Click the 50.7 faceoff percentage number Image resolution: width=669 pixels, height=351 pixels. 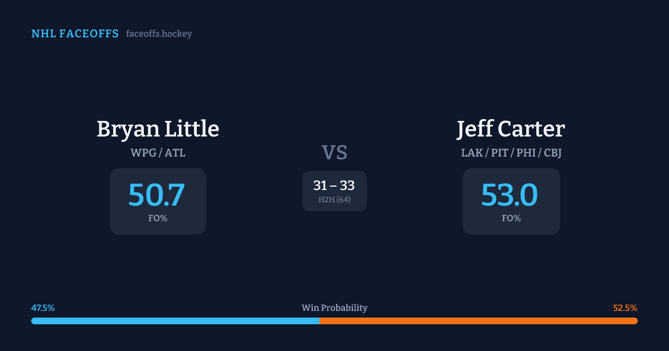tap(157, 194)
